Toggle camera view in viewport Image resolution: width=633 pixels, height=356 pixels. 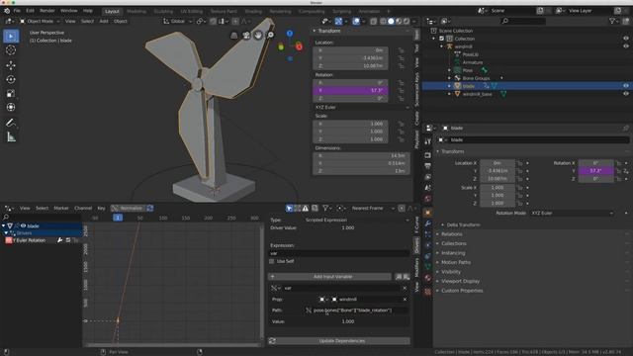(246, 36)
